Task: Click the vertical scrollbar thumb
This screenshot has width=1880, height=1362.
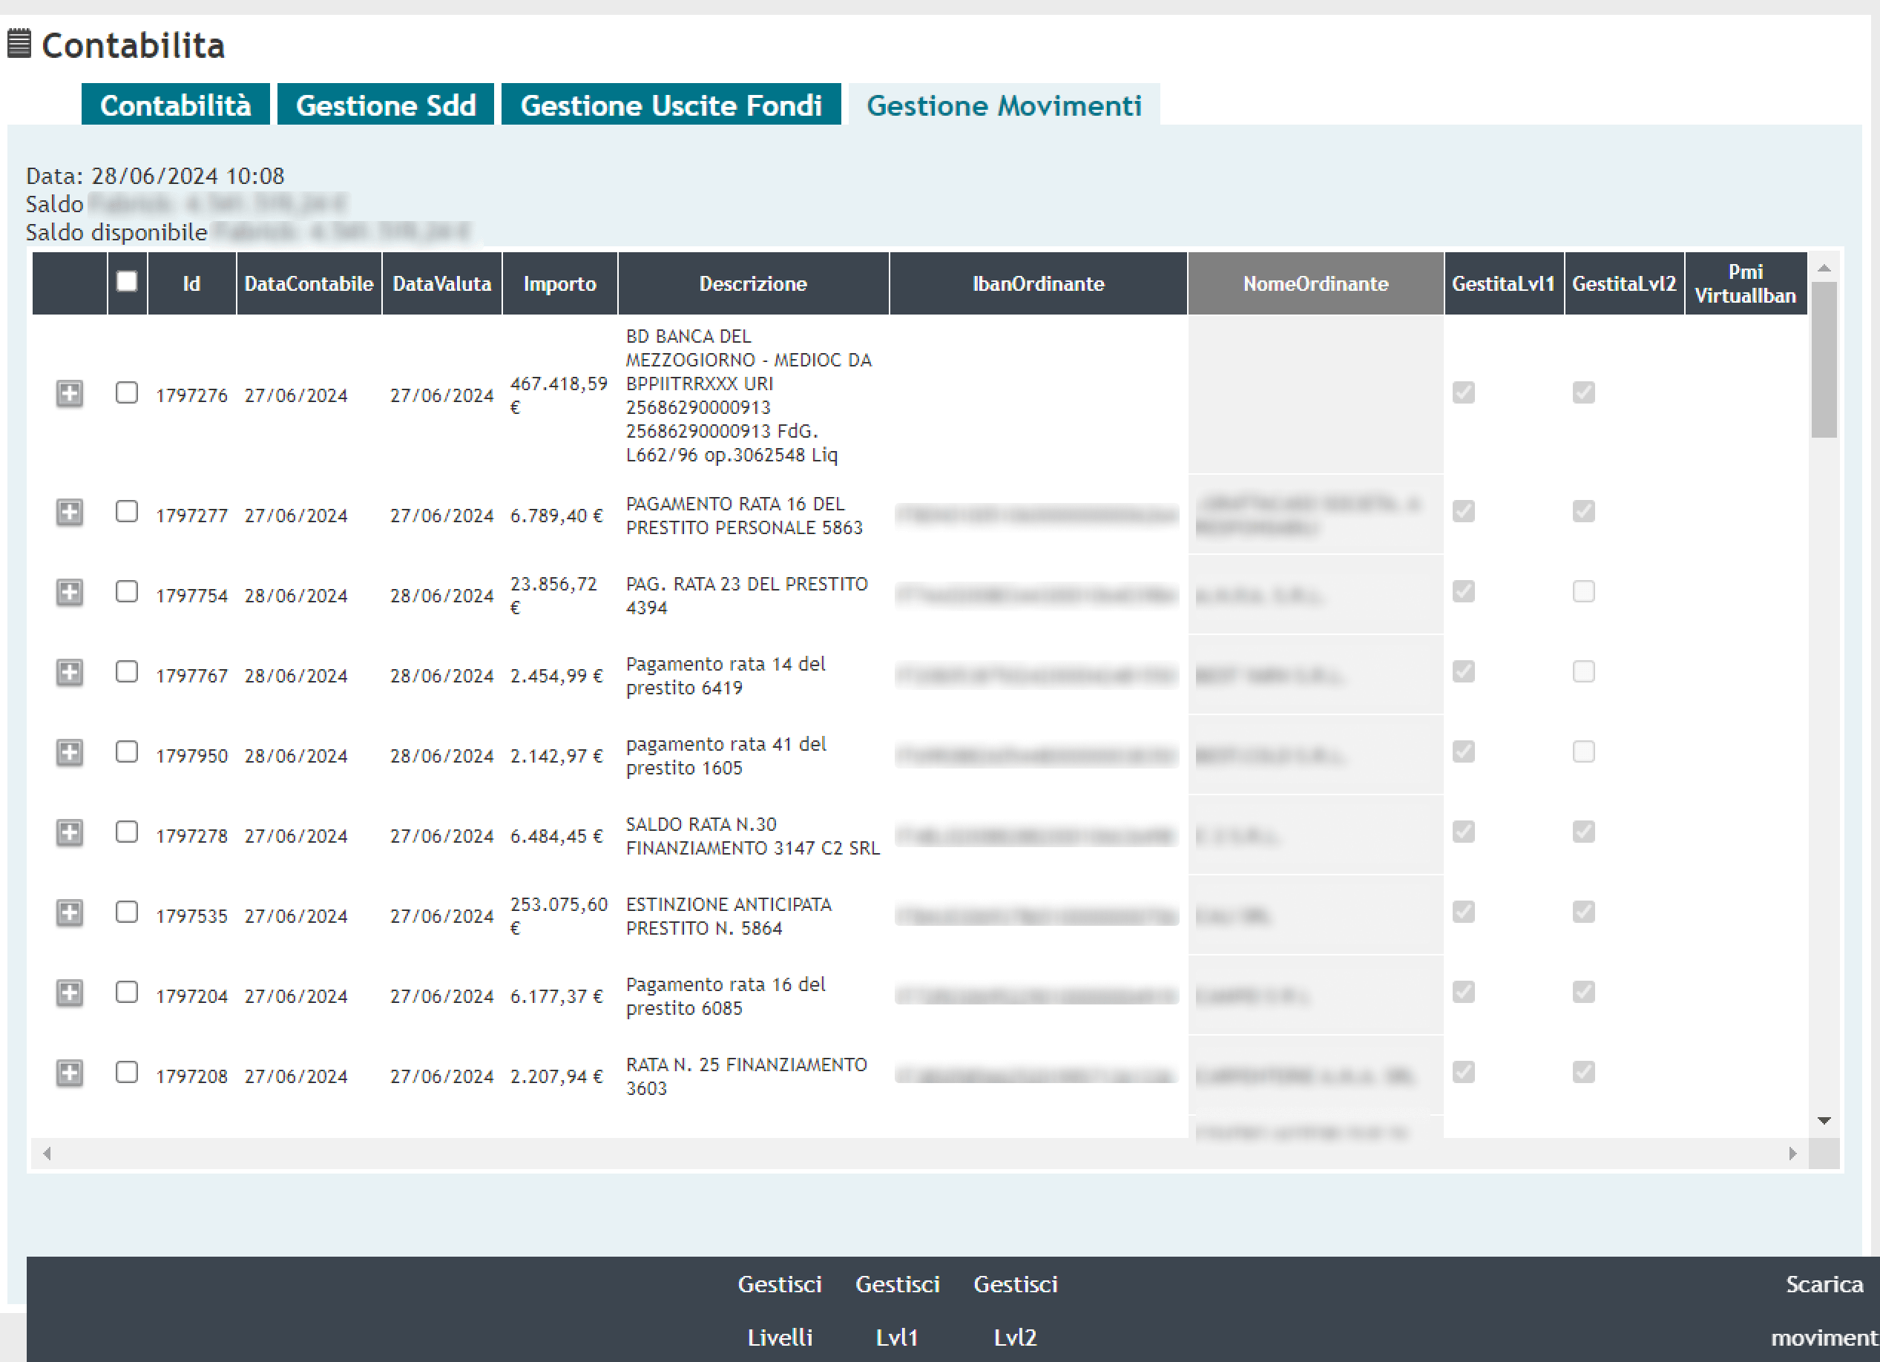Action: tap(1824, 360)
